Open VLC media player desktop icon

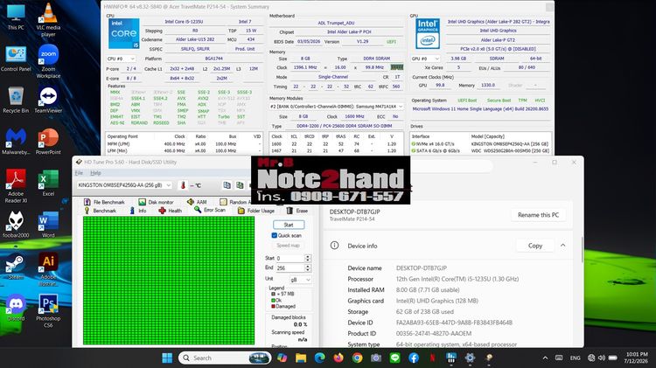(48, 19)
